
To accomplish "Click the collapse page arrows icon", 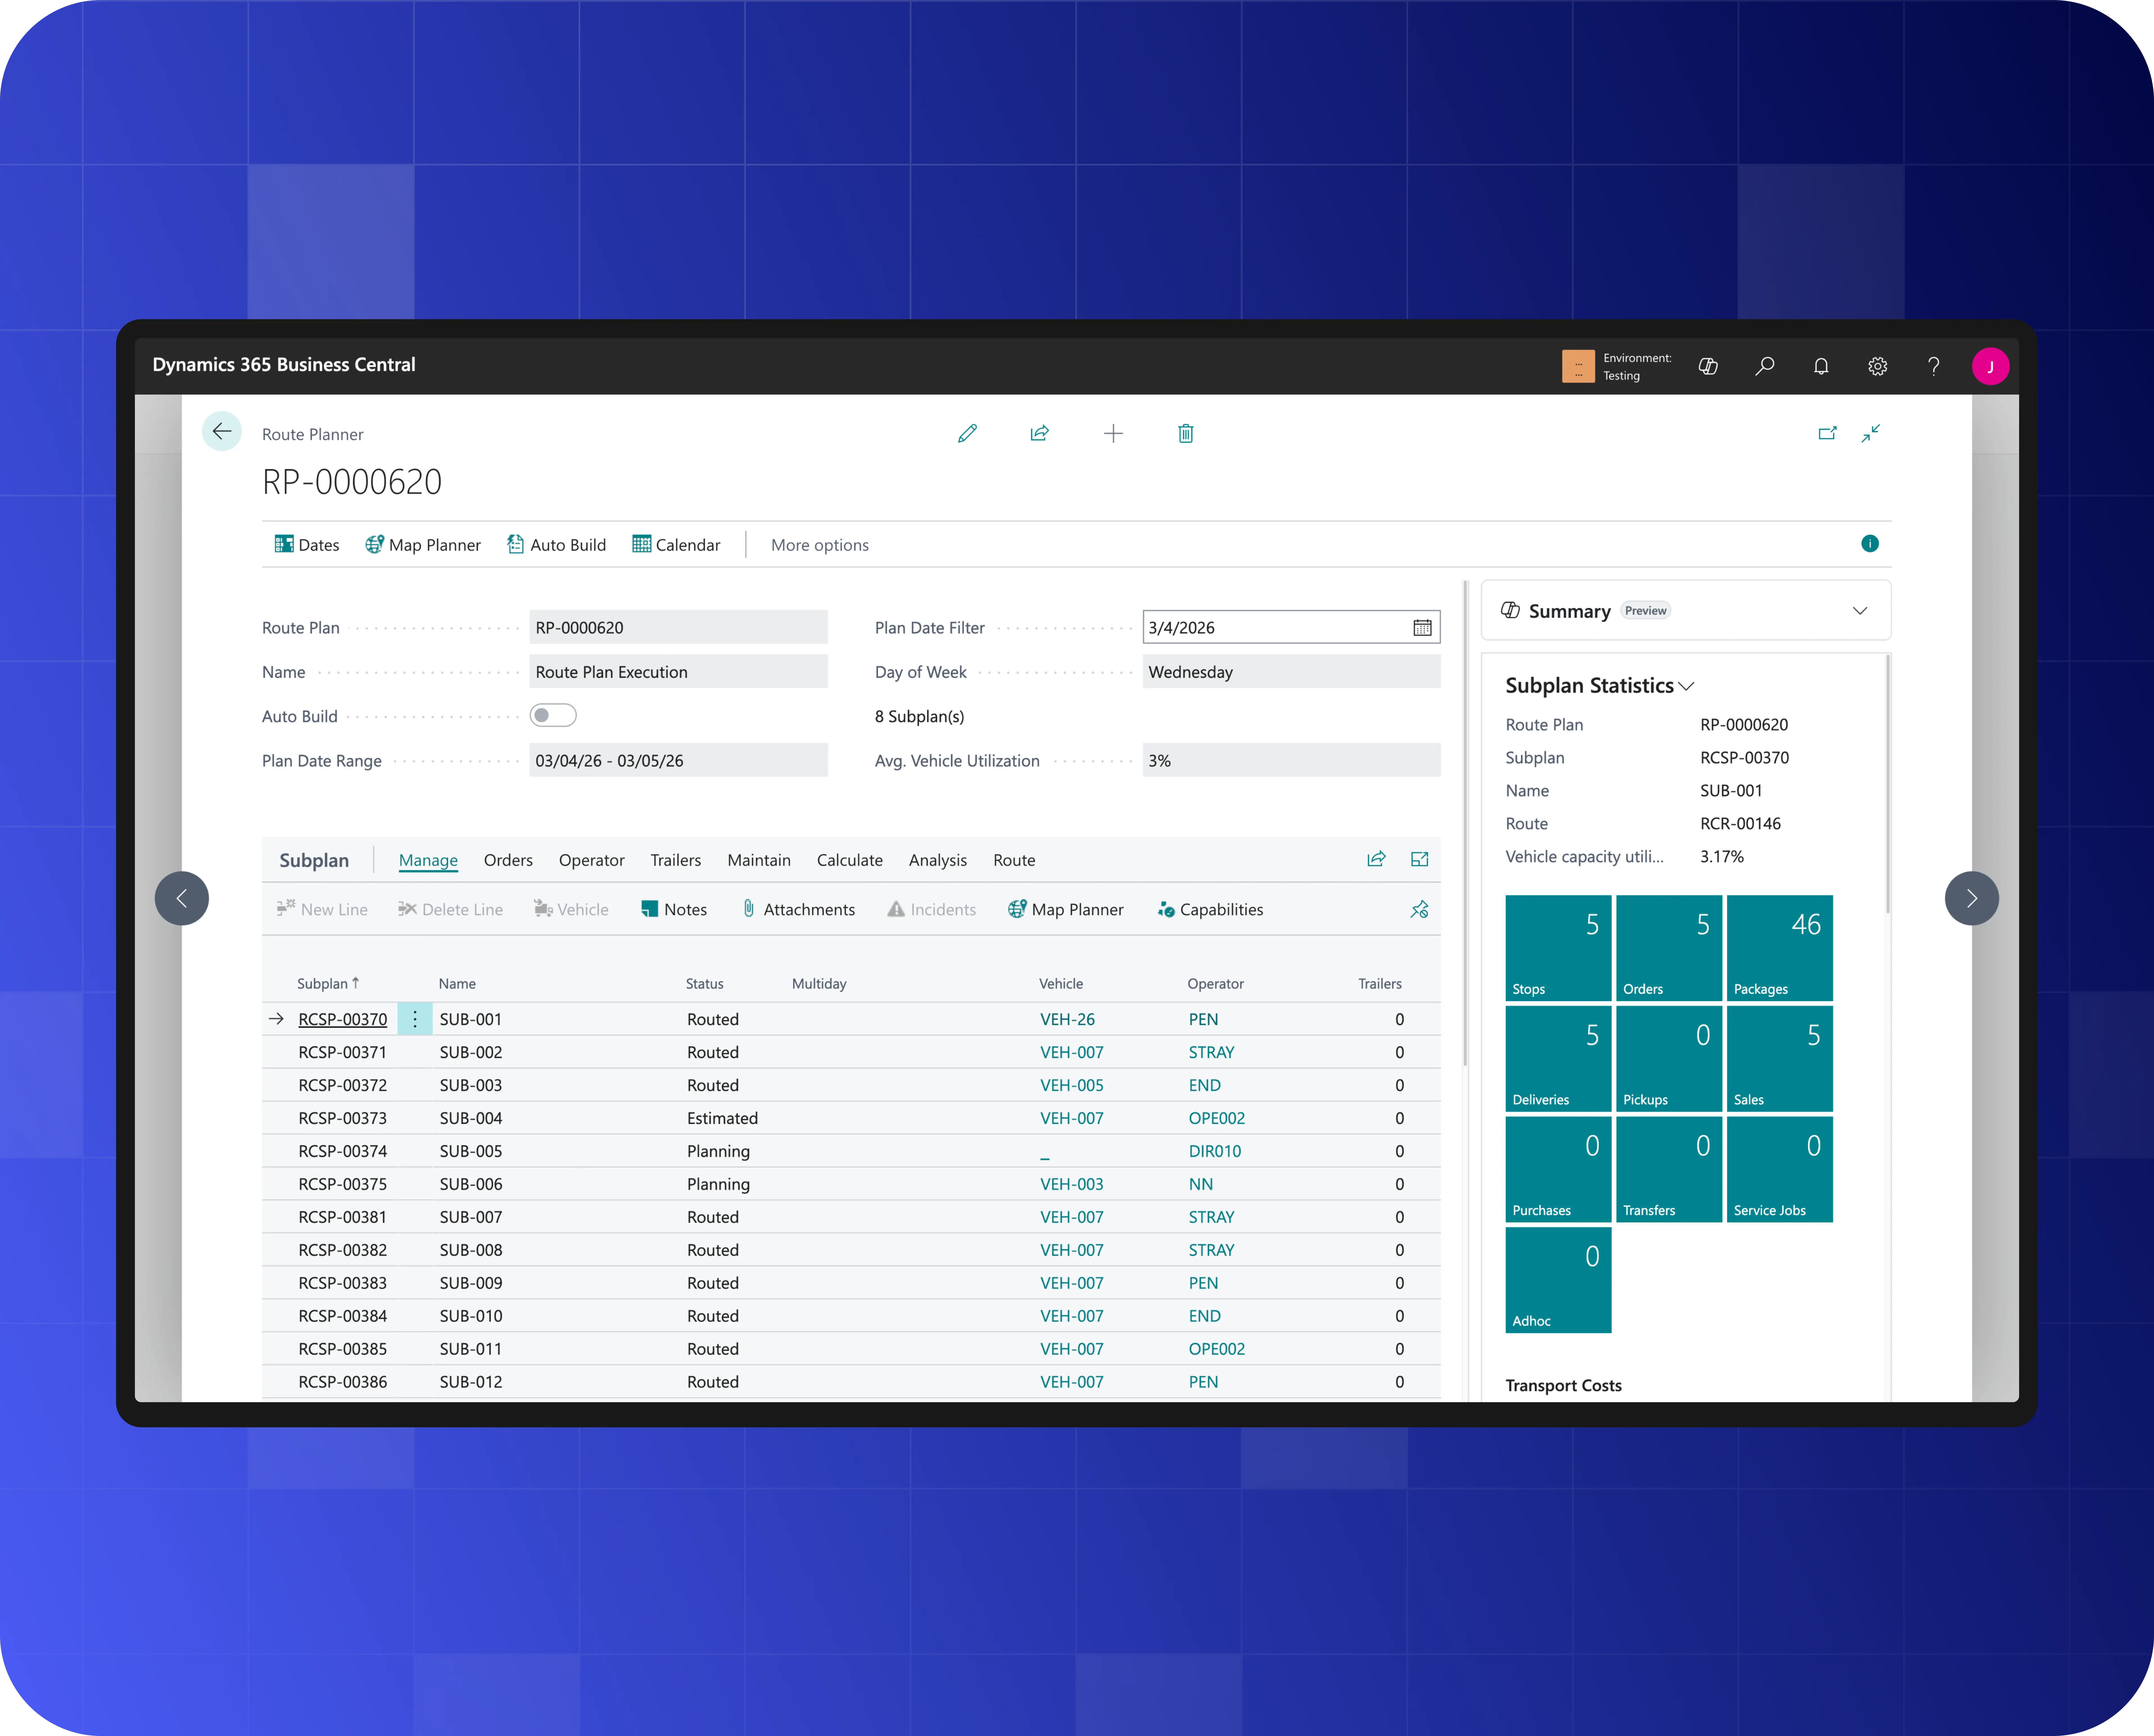I will tap(1871, 433).
